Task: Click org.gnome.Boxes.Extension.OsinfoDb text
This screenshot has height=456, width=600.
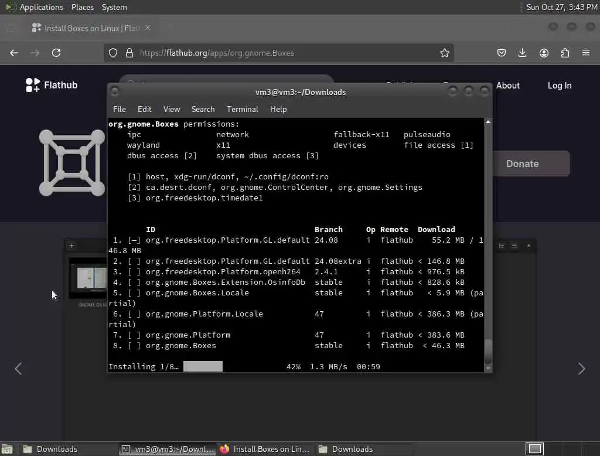Action: coord(226,282)
